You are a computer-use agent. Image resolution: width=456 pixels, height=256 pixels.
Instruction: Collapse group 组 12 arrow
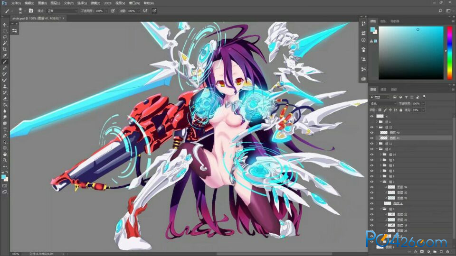(377, 127)
